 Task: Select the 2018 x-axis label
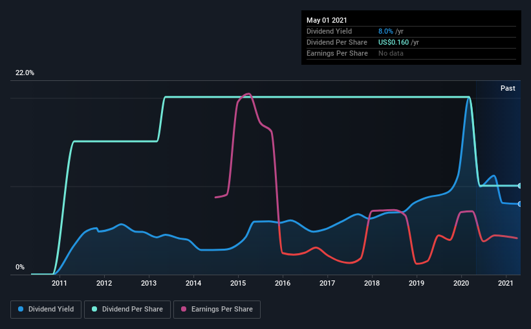(372, 283)
